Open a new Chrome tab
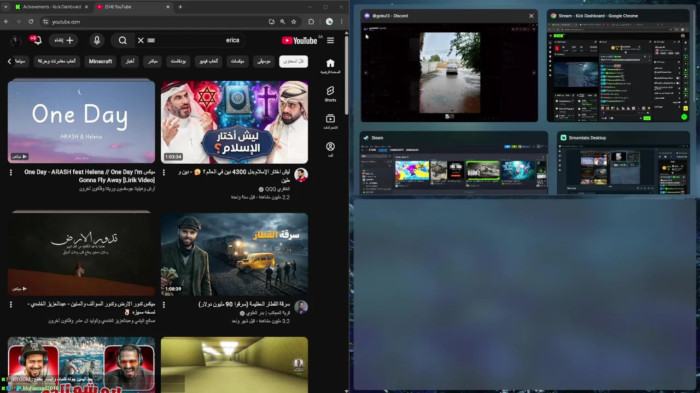 (x=180, y=7)
